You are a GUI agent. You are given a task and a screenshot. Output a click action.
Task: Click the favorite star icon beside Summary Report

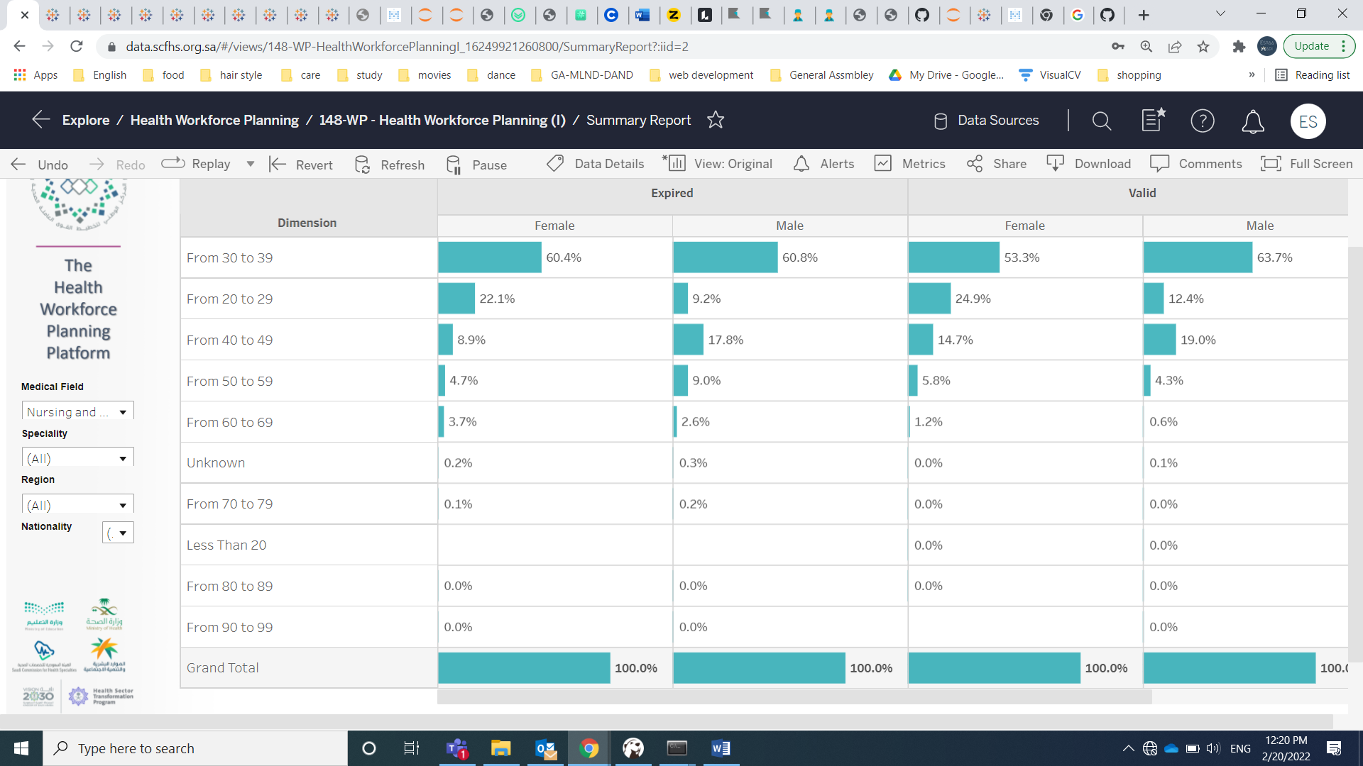point(716,120)
